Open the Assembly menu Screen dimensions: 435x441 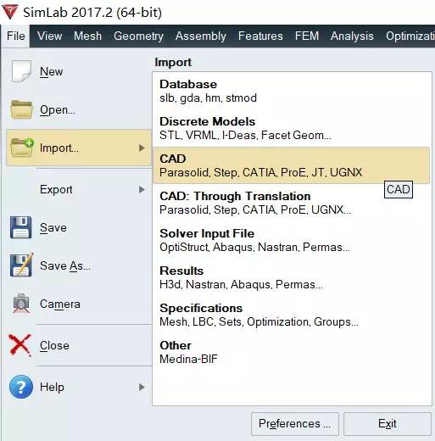pos(201,36)
